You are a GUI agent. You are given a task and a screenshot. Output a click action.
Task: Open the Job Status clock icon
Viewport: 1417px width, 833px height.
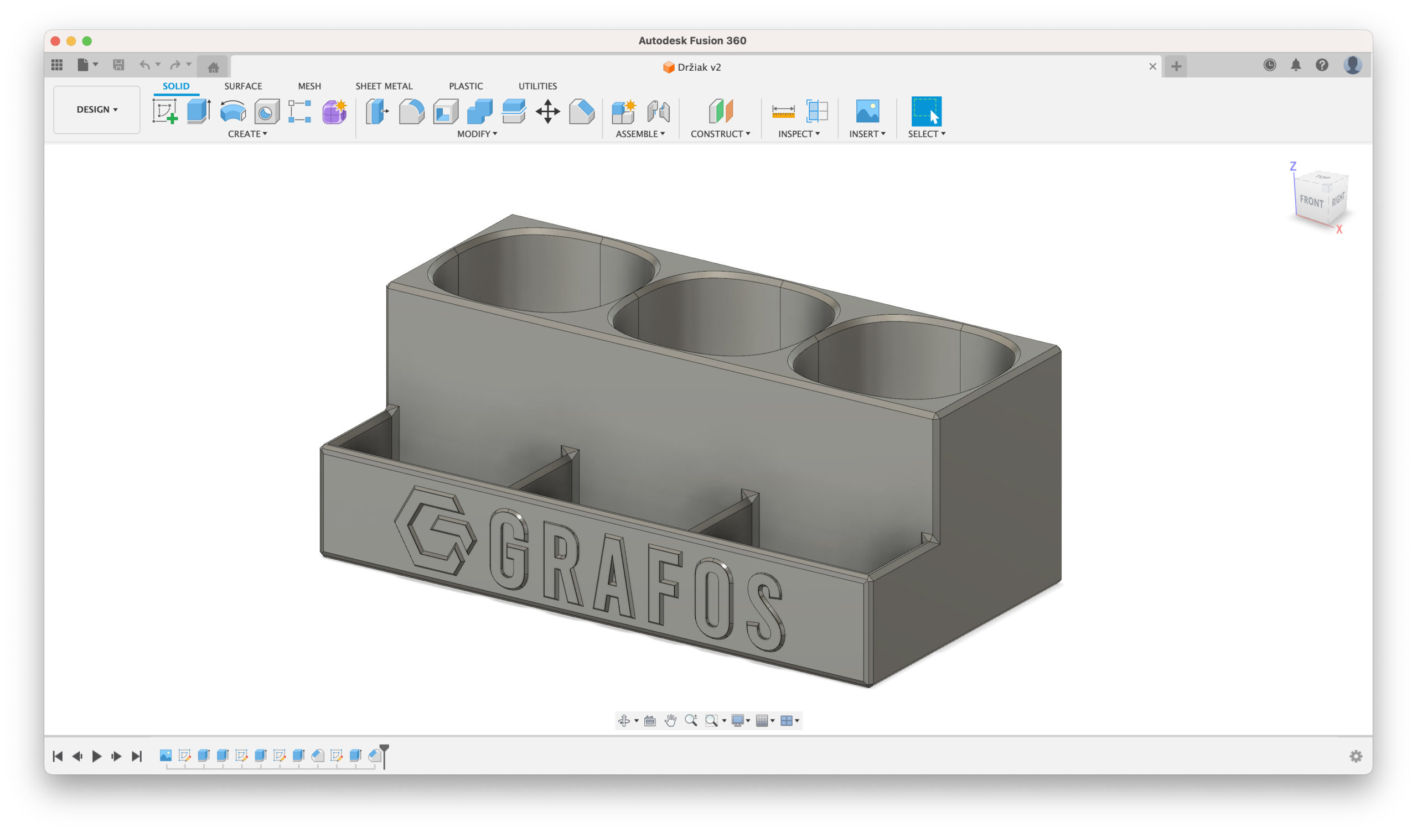(x=1270, y=65)
